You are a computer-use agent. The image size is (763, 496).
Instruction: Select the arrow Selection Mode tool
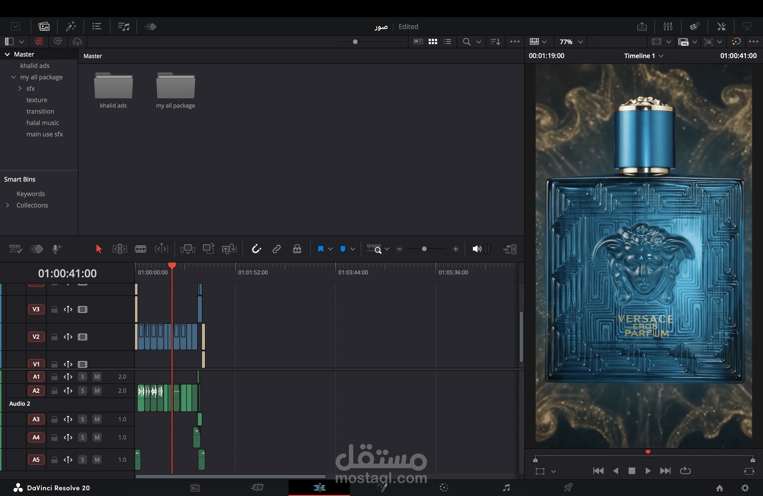click(x=98, y=249)
